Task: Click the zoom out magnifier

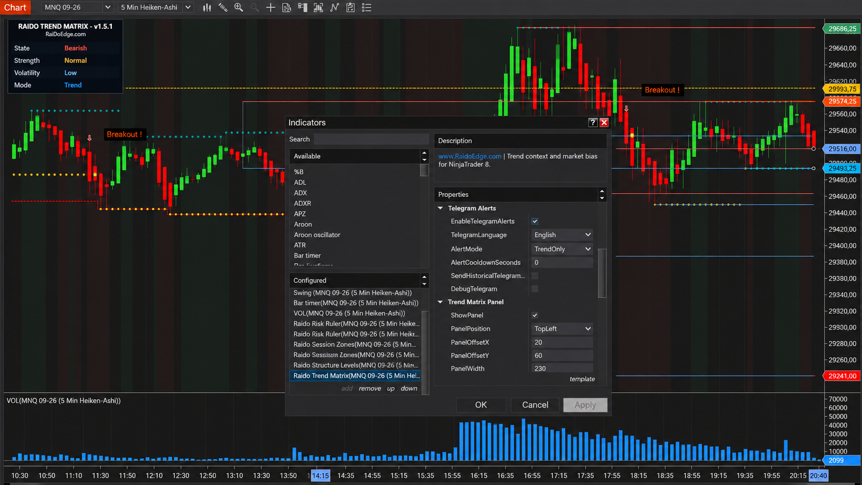Action: pos(255,7)
